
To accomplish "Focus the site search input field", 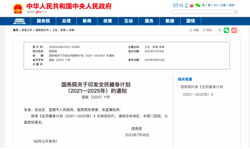I will click(x=203, y=12).
